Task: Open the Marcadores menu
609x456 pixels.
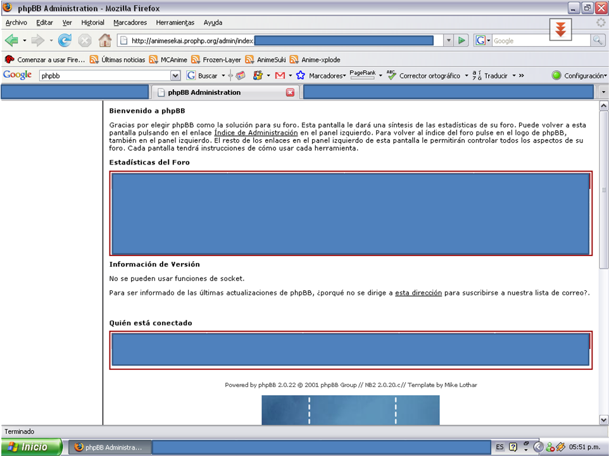Action: [x=130, y=23]
